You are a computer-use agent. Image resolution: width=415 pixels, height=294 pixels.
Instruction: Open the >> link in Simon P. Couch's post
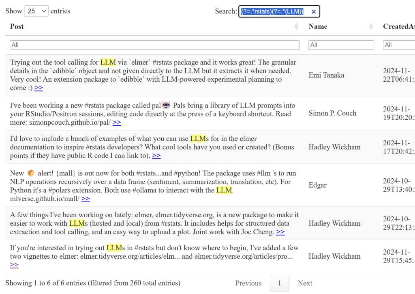[117, 123]
